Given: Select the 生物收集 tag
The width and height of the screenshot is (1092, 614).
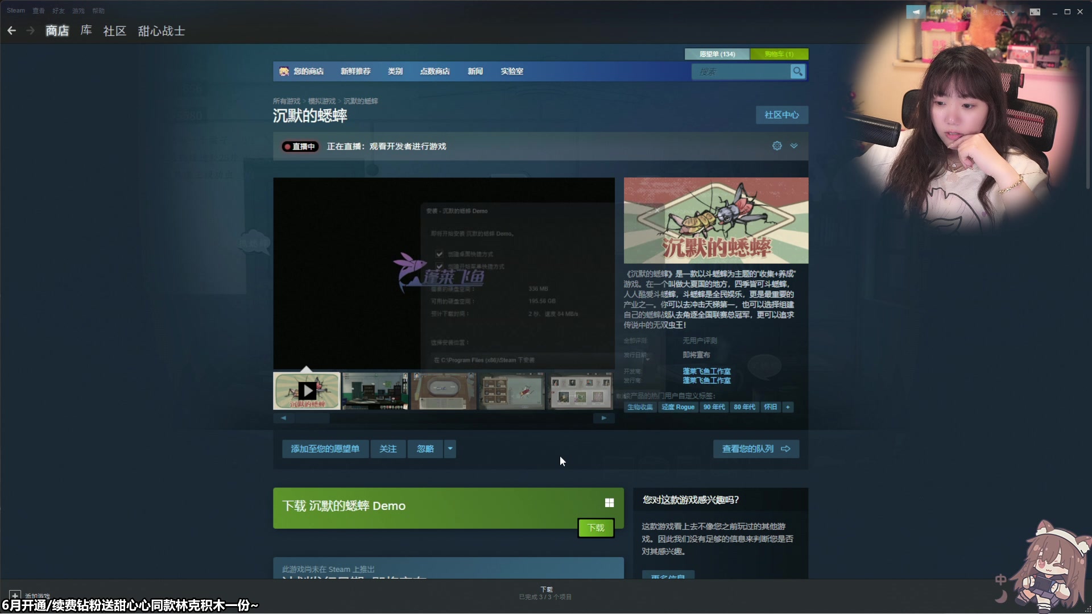Looking at the screenshot, I should coord(640,407).
